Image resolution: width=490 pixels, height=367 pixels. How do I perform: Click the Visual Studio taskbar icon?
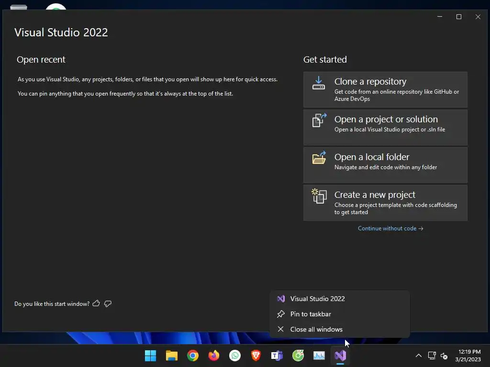pyautogui.click(x=340, y=356)
